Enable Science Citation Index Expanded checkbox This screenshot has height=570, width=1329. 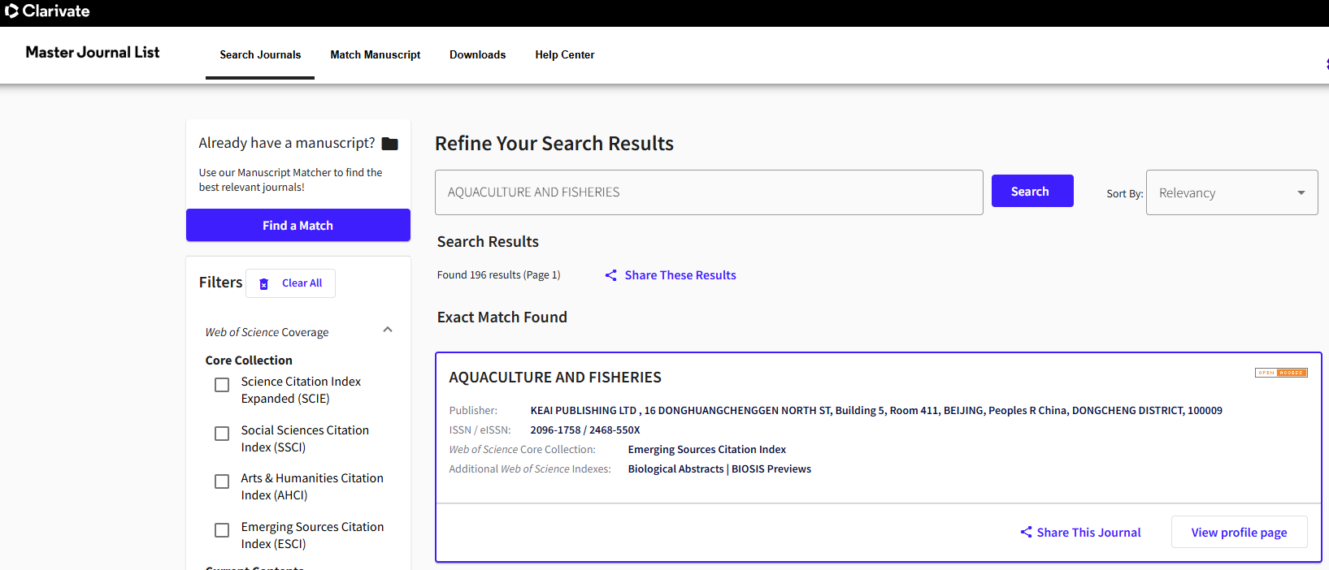(222, 385)
